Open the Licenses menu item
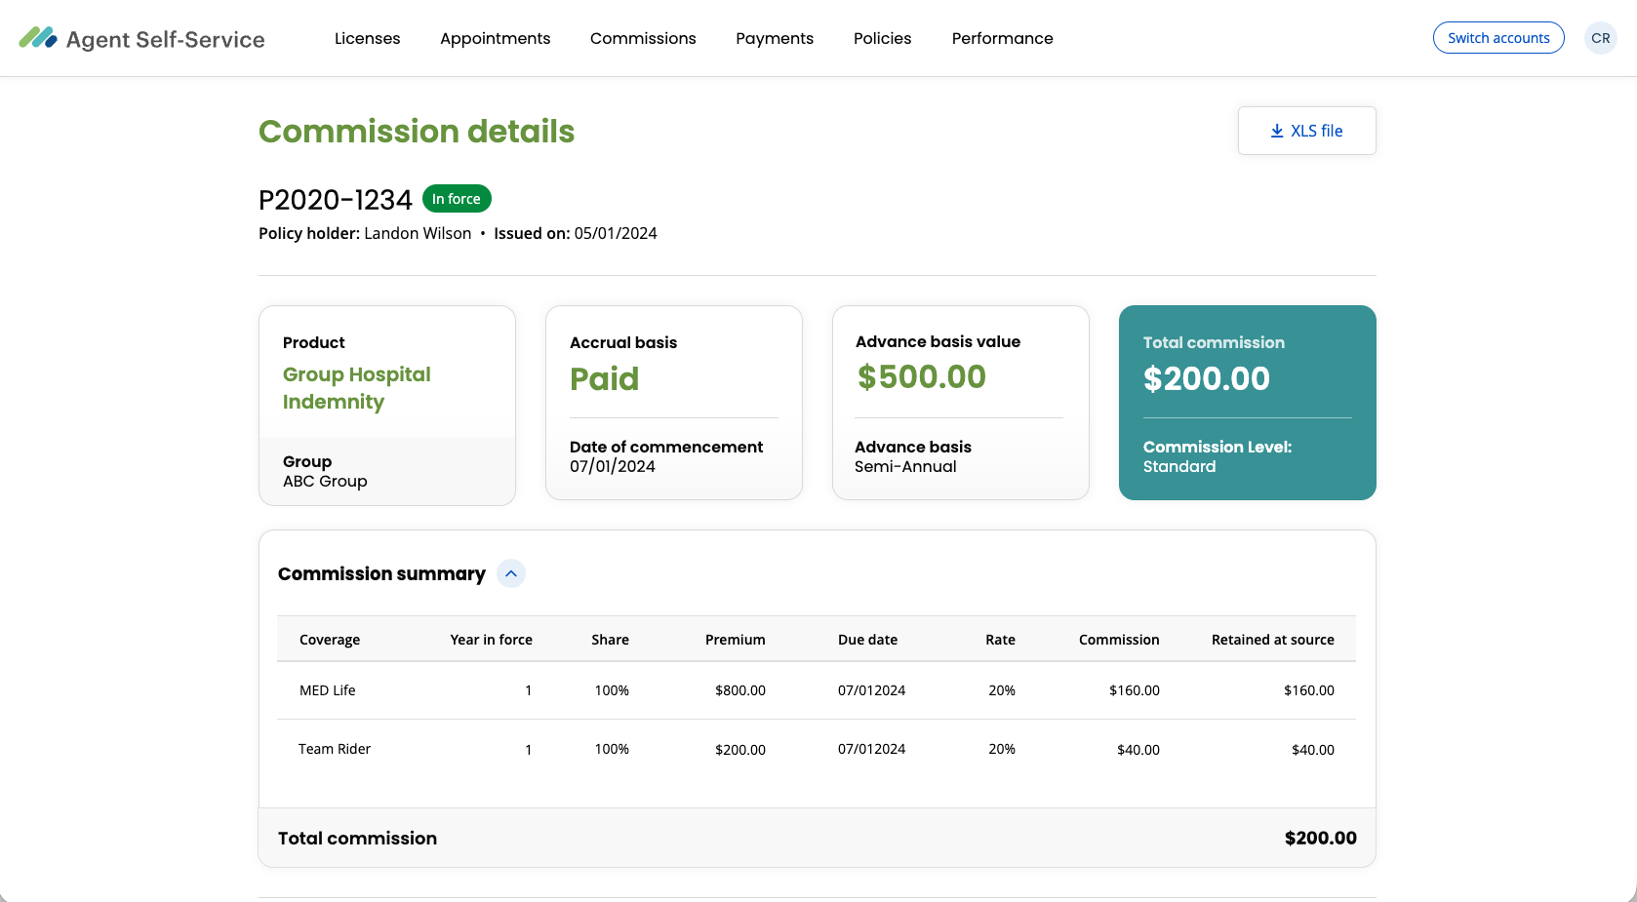 (x=367, y=38)
